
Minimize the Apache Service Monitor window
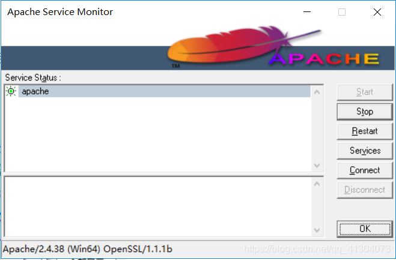click(x=307, y=12)
